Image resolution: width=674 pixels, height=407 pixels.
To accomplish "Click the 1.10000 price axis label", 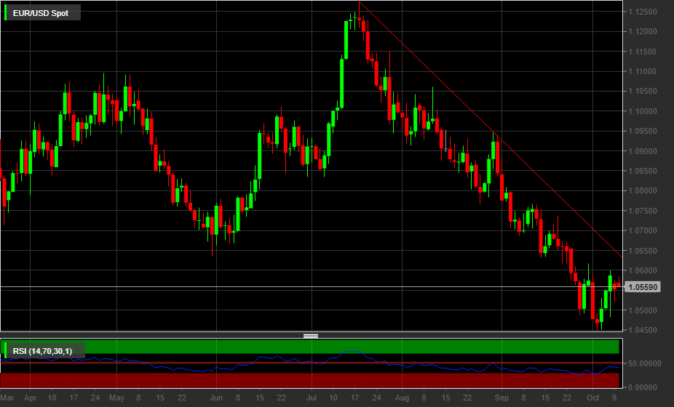I will [643, 111].
